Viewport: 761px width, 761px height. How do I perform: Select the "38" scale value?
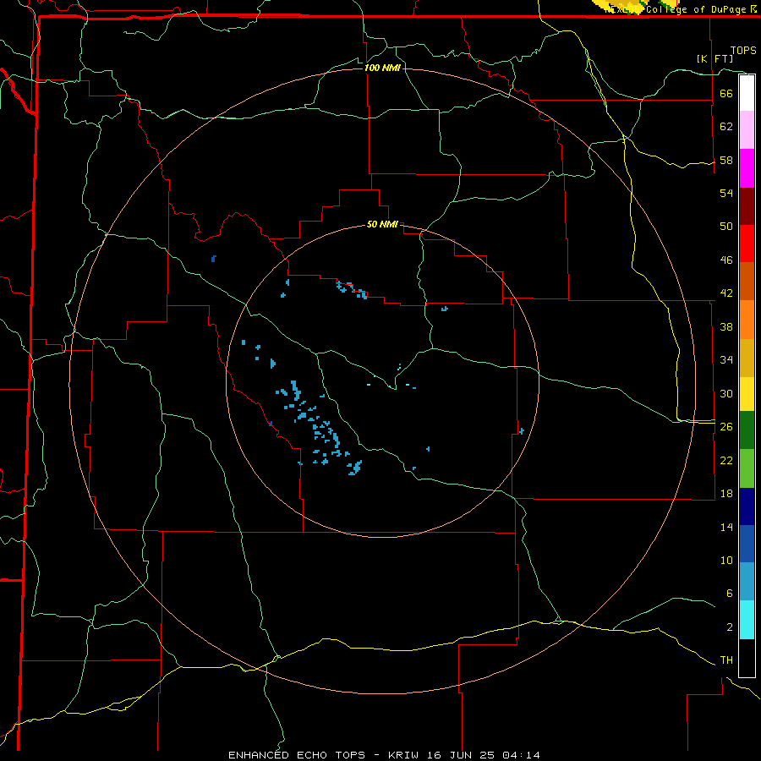click(x=726, y=327)
